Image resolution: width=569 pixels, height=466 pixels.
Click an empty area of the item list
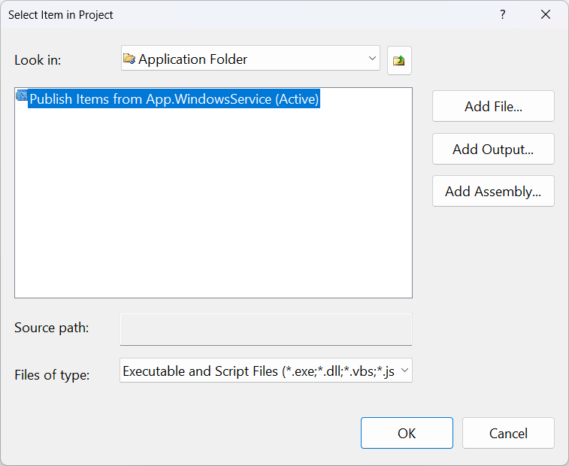[213, 210]
